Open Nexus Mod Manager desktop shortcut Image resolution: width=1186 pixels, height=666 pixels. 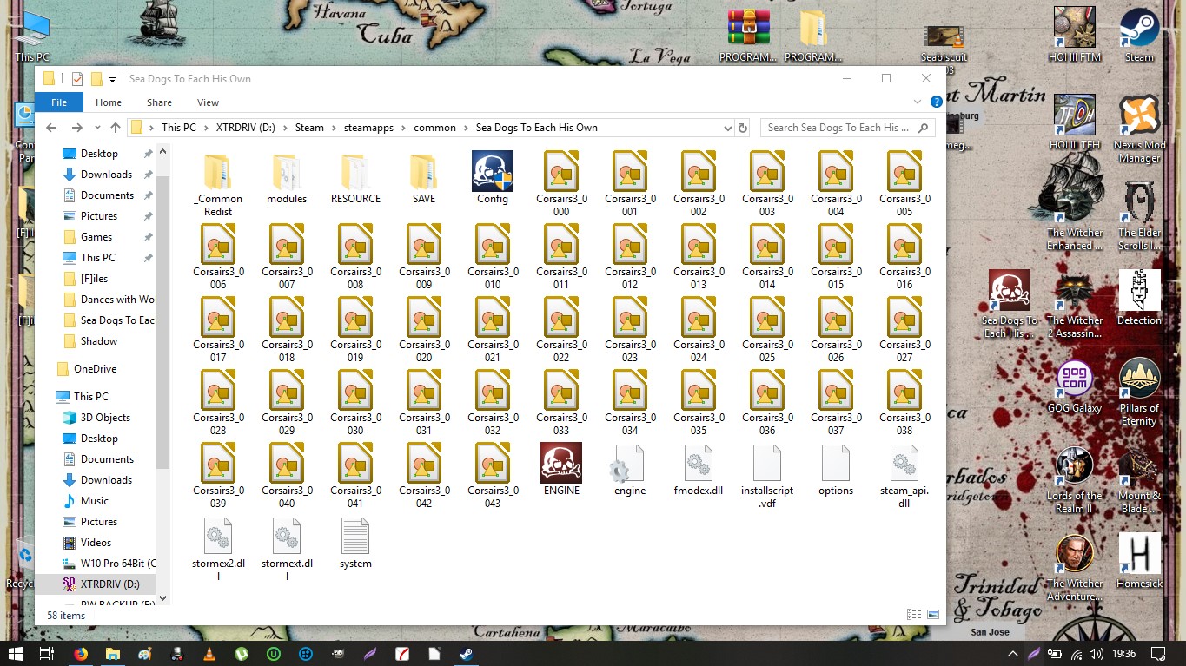1139,129
